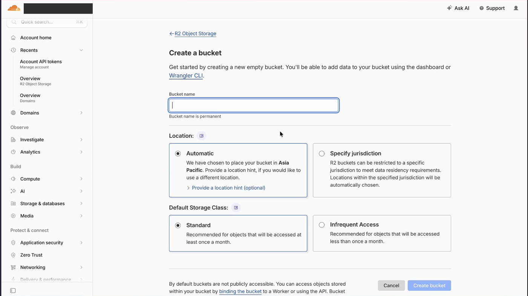This screenshot has height=296, width=528.
Task: Click the Support button label
Action: (495, 8)
